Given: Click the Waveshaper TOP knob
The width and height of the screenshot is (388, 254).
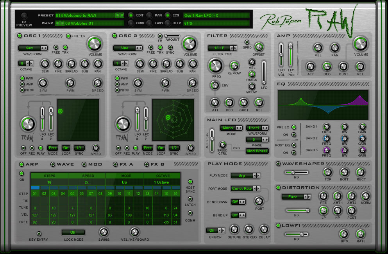Looking at the screenshot, I should [327, 172].
